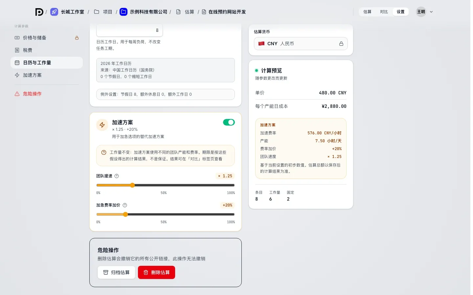Open the CNY 人民币 currency selector

point(301,44)
